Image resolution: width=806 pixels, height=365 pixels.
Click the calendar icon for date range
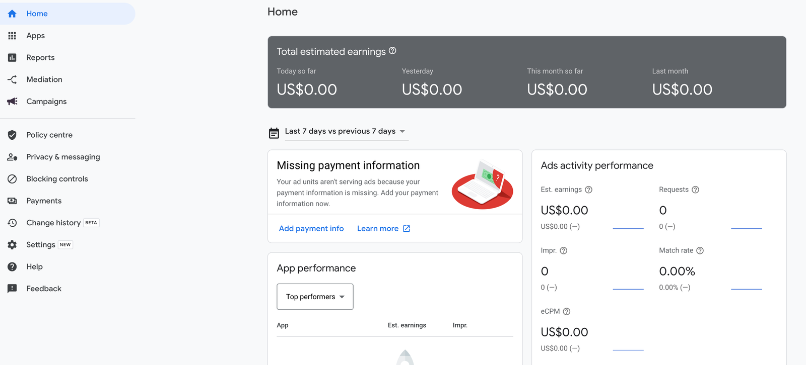274,133
